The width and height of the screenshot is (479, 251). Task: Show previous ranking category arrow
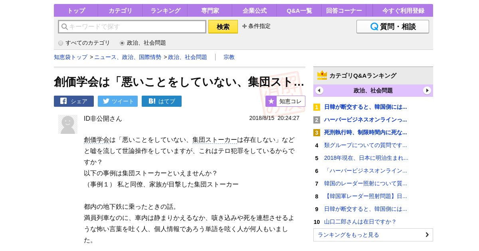[x=319, y=90]
